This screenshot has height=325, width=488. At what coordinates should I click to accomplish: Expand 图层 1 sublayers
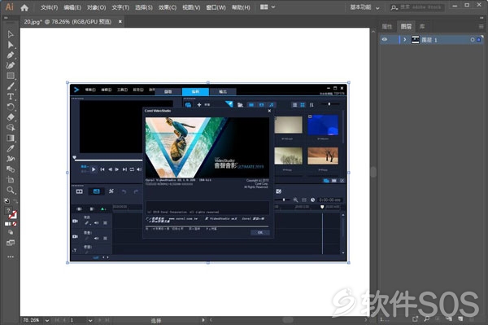pyautogui.click(x=405, y=40)
